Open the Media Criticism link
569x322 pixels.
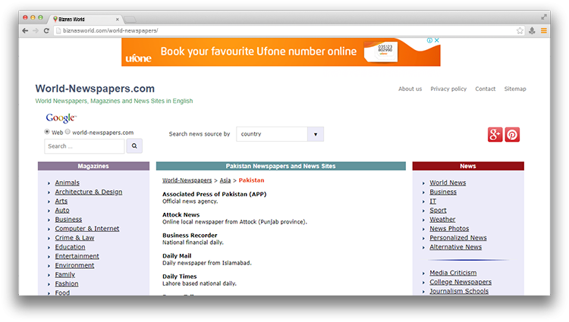coord(453,273)
